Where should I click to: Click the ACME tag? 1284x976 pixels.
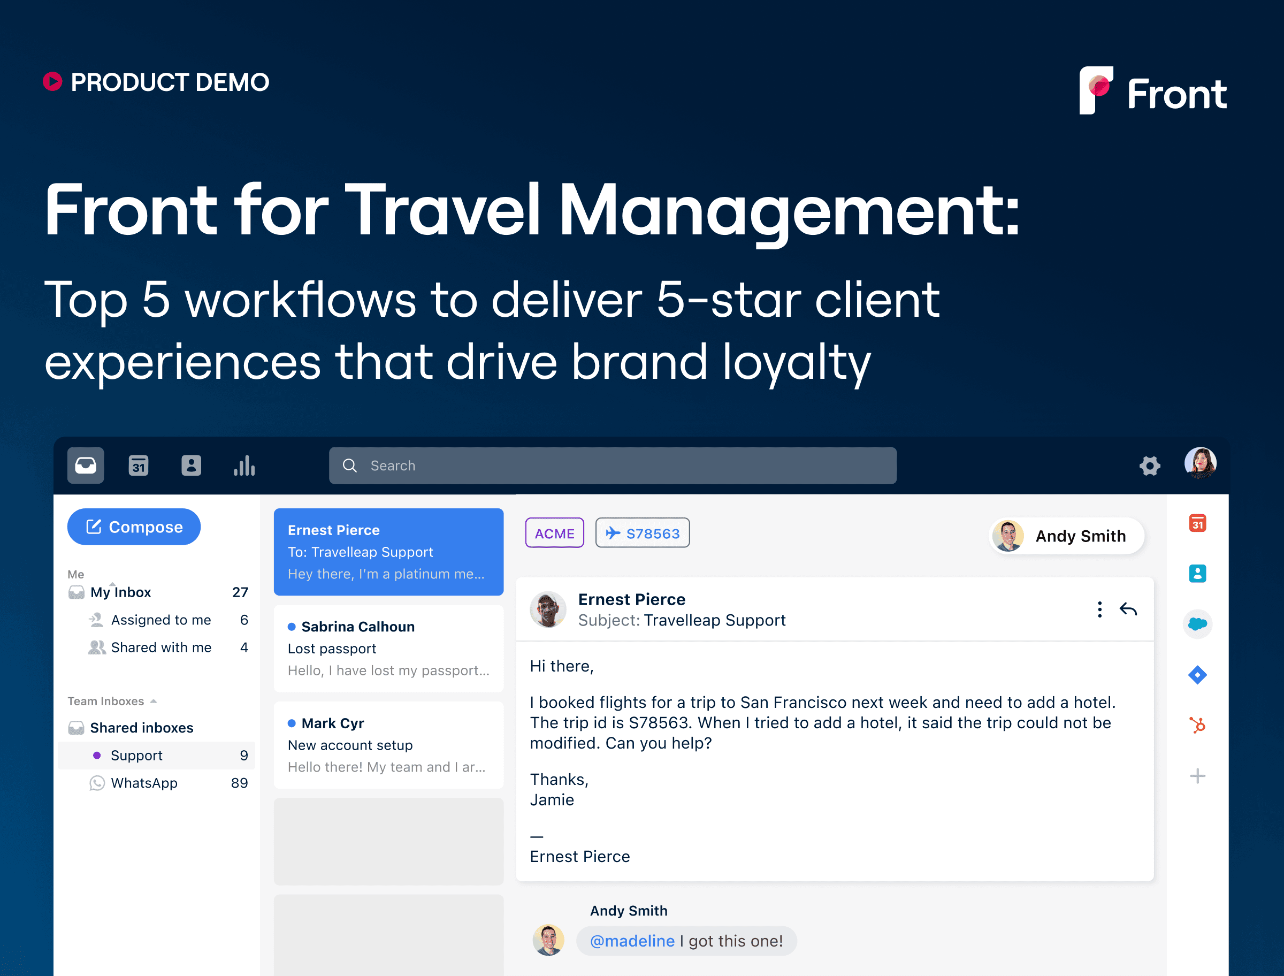click(555, 533)
